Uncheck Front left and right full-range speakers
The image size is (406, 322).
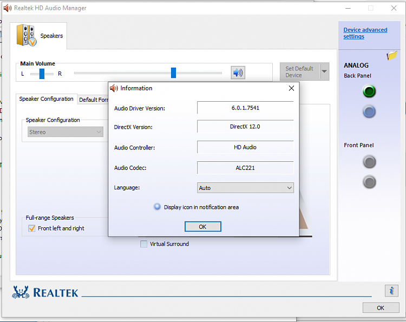tap(32, 228)
